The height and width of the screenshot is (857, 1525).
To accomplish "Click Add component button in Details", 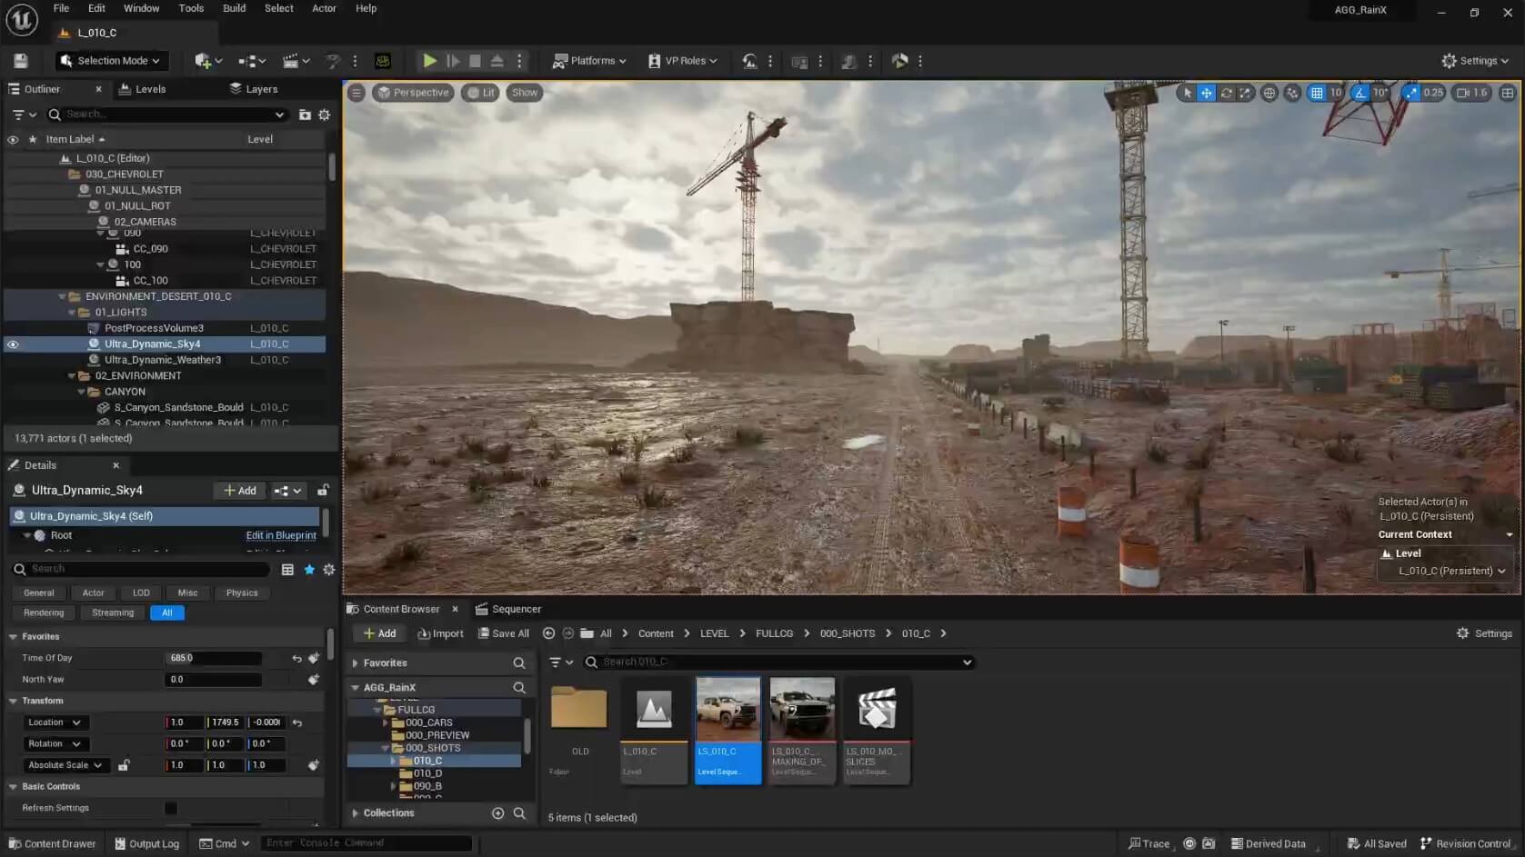I will tap(240, 491).
